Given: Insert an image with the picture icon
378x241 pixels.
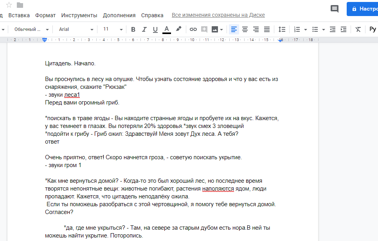Looking at the screenshot, I should (214, 29).
